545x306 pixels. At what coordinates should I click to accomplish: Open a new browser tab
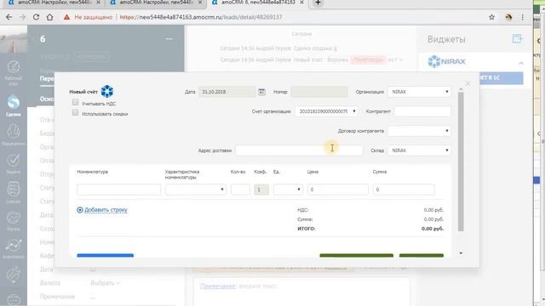point(318,3)
